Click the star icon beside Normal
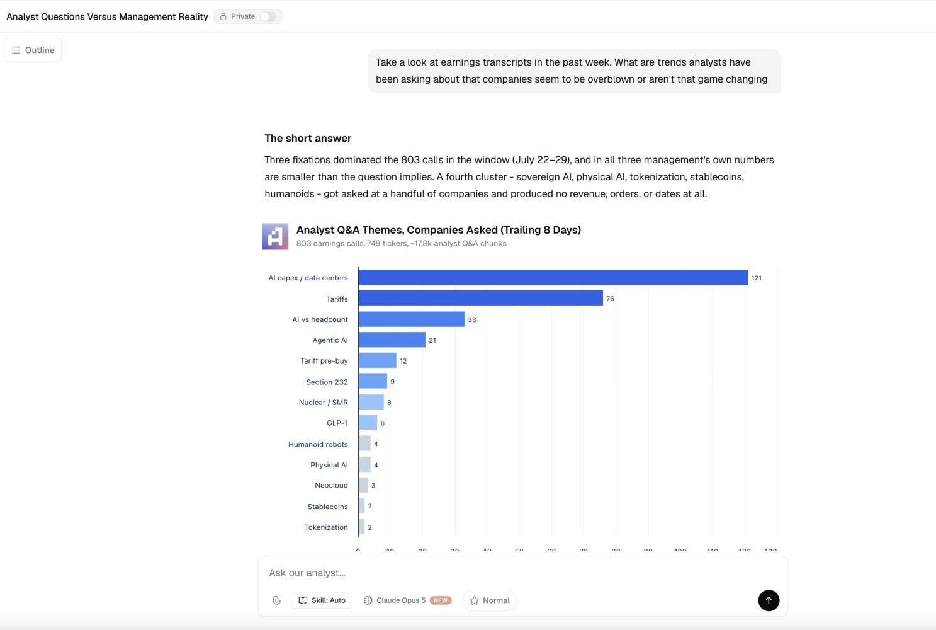The image size is (936, 630). (475, 600)
